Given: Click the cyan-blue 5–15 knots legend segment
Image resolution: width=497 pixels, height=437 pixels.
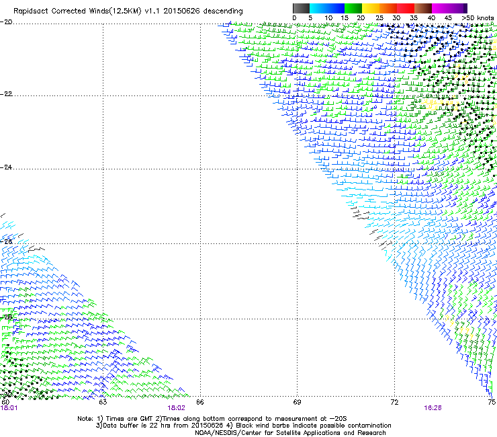Looking at the screenshot, I should click(327, 8).
